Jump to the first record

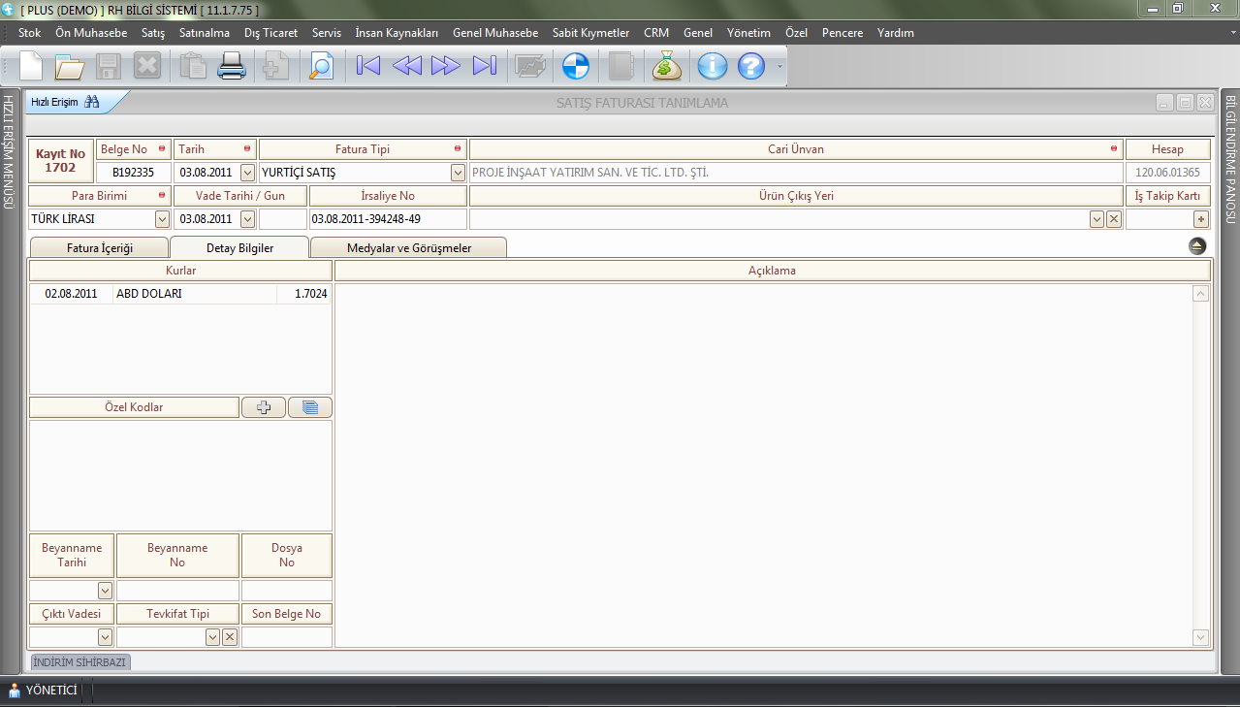[x=368, y=66]
